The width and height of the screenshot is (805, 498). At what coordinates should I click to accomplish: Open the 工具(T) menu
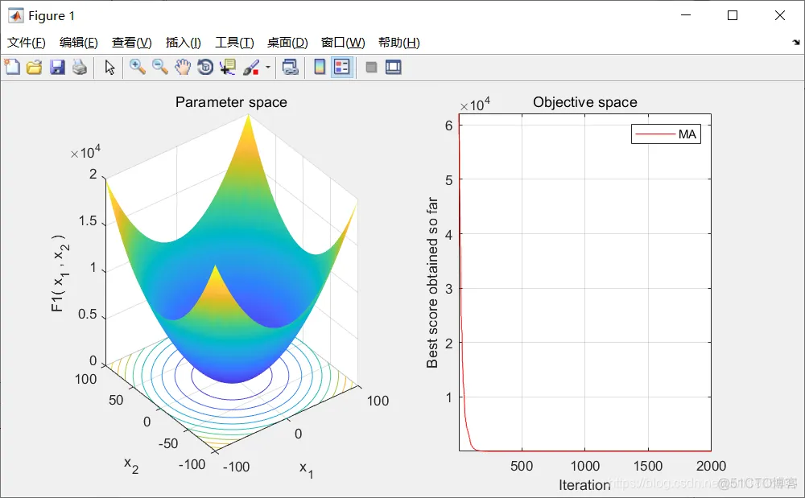(234, 42)
